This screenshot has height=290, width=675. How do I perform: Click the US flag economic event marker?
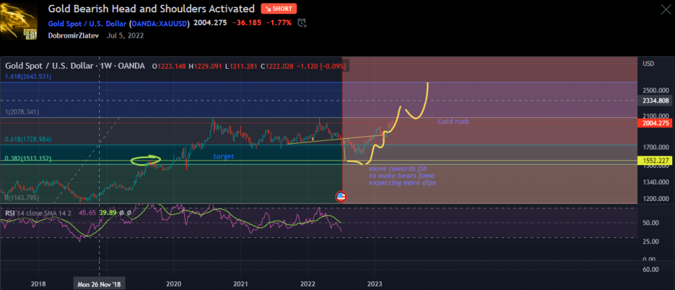[x=342, y=196]
